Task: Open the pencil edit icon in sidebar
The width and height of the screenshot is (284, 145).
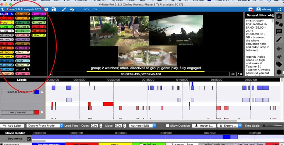Action: (279, 40)
